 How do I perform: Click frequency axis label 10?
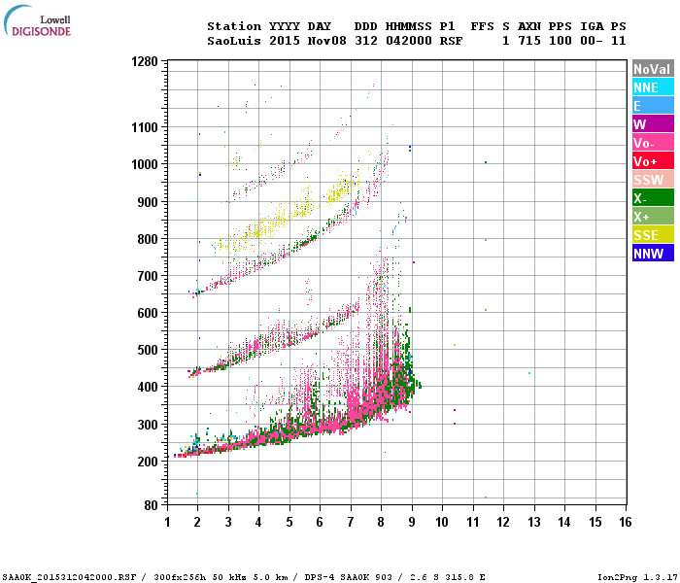(x=442, y=522)
